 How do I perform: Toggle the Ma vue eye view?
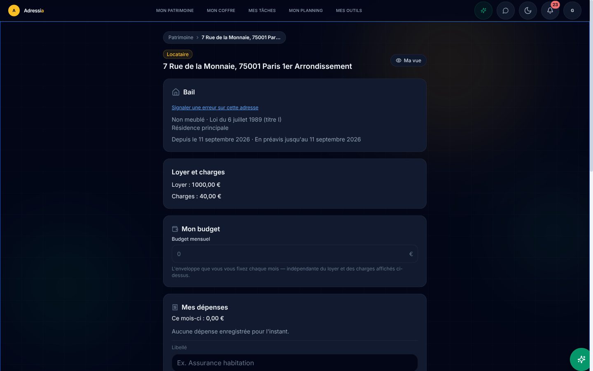pos(409,61)
